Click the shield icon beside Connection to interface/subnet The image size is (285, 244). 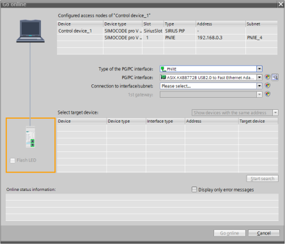tap(268, 86)
